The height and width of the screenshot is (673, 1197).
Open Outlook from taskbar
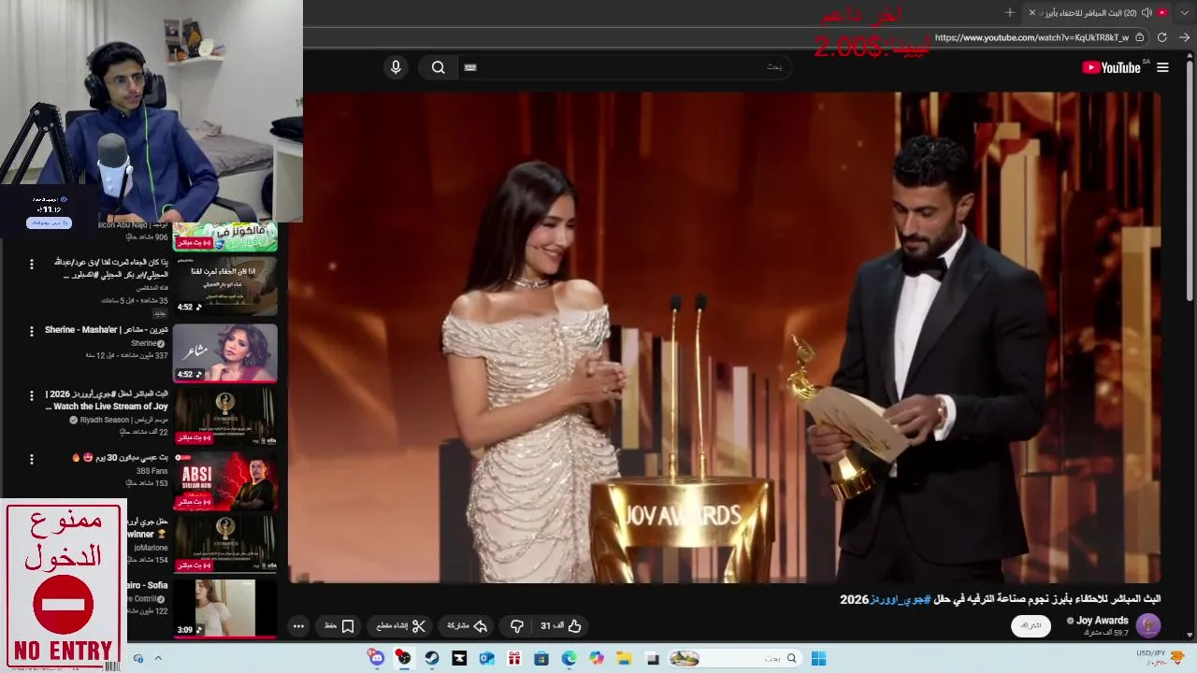486,658
